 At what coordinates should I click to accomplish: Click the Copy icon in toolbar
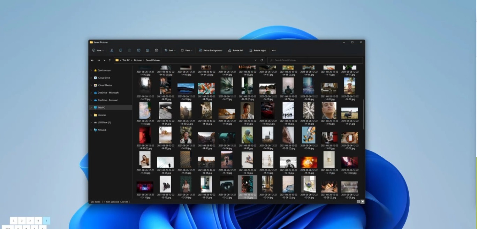[121, 50]
